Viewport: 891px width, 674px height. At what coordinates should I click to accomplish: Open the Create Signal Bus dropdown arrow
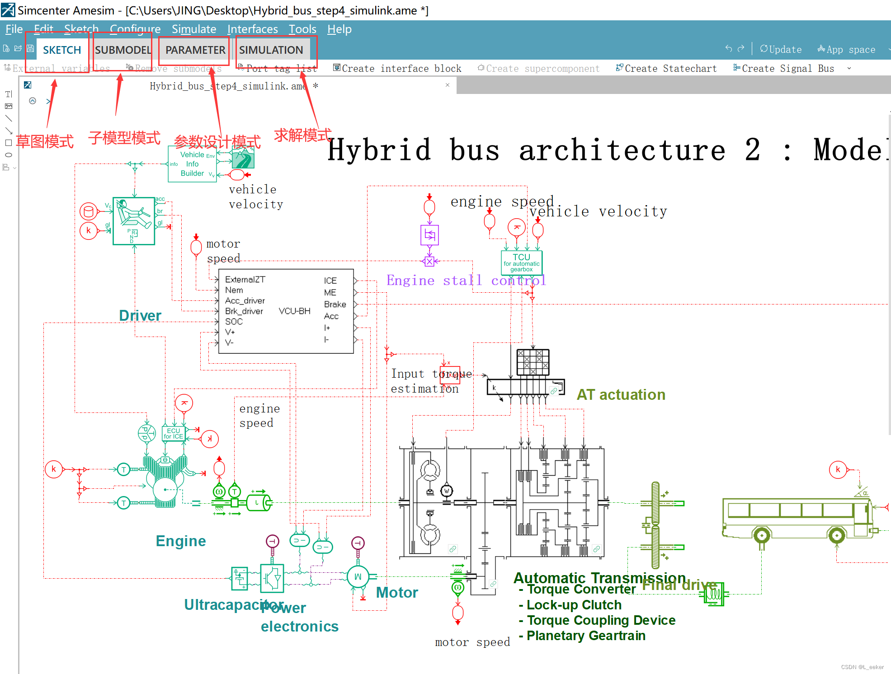[849, 68]
